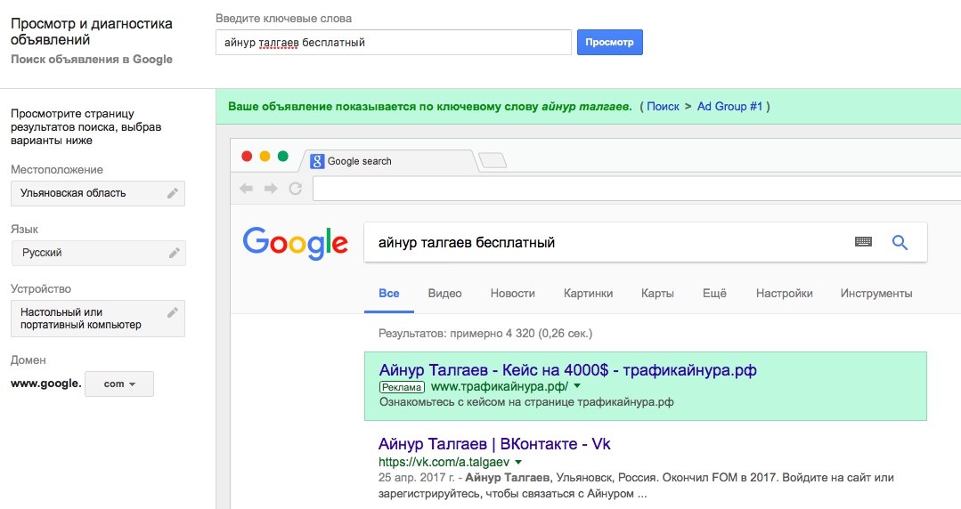Click the keywords input field at top
Screen dimensions: 961x509
pyautogui.click(x=394, y=42)
